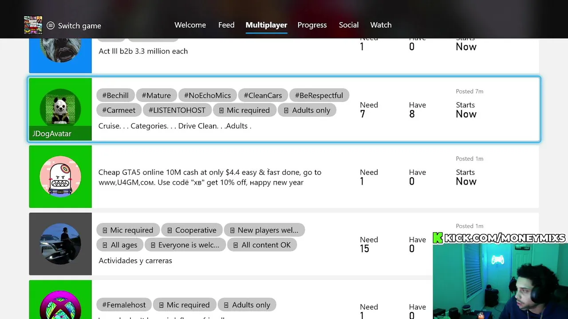
Task: Select the Cooperative tag
Action: [x=192, y=230]
